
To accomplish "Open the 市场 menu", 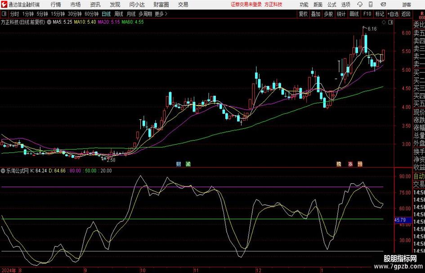I will pyautogui.click(x=76, y=4).
